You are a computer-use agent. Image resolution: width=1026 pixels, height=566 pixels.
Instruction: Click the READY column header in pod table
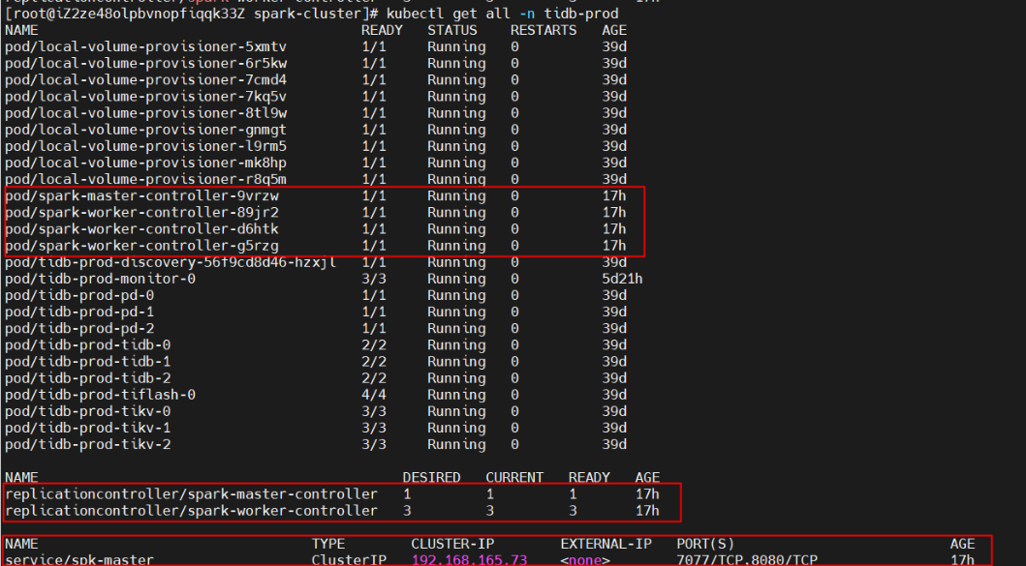pyautogui.click(x=382, y=31)
